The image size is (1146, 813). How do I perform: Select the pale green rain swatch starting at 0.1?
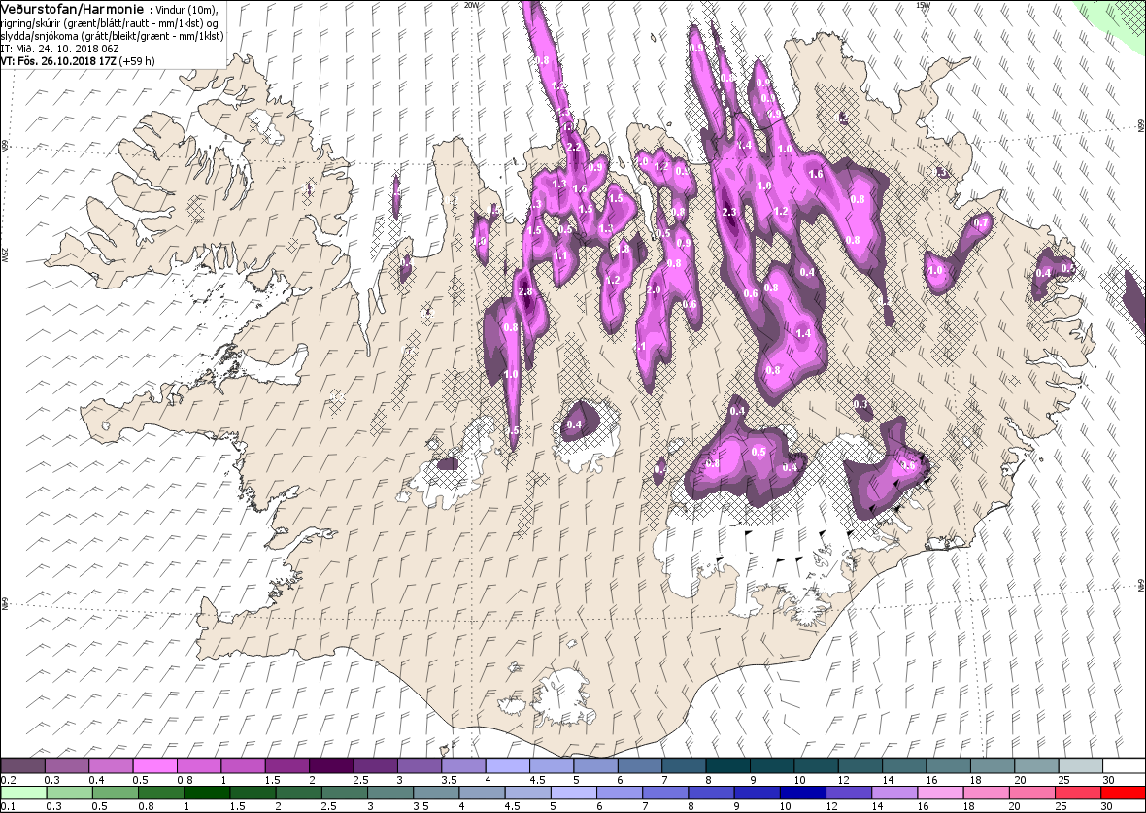pos(23,794)
